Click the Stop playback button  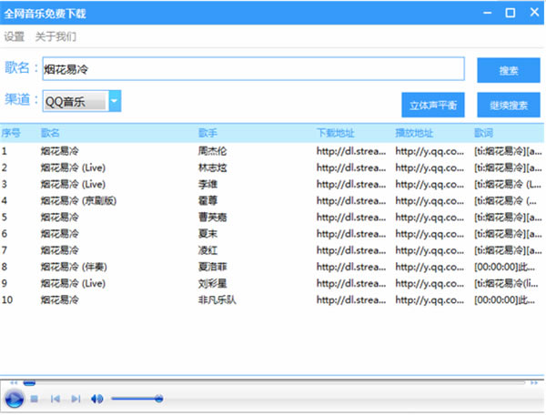(x=35, y=399)
